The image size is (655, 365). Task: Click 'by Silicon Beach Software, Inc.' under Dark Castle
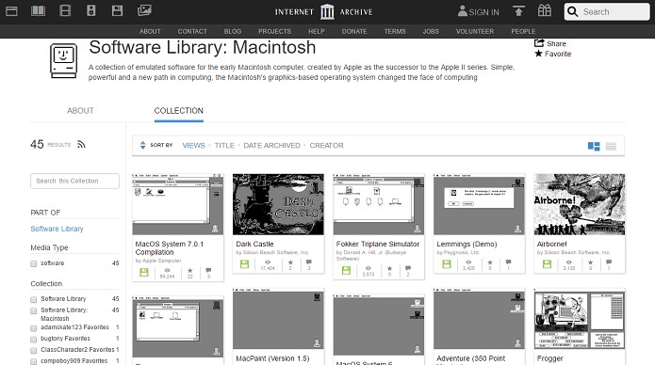click(x=272, y=252)
